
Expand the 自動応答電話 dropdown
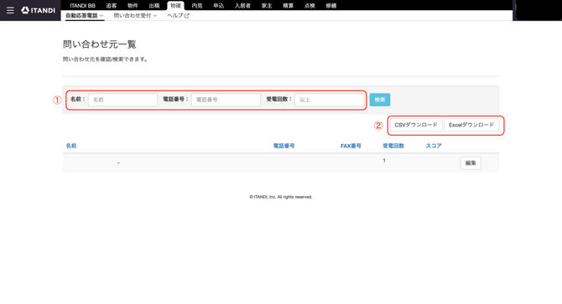pos(84,16)
